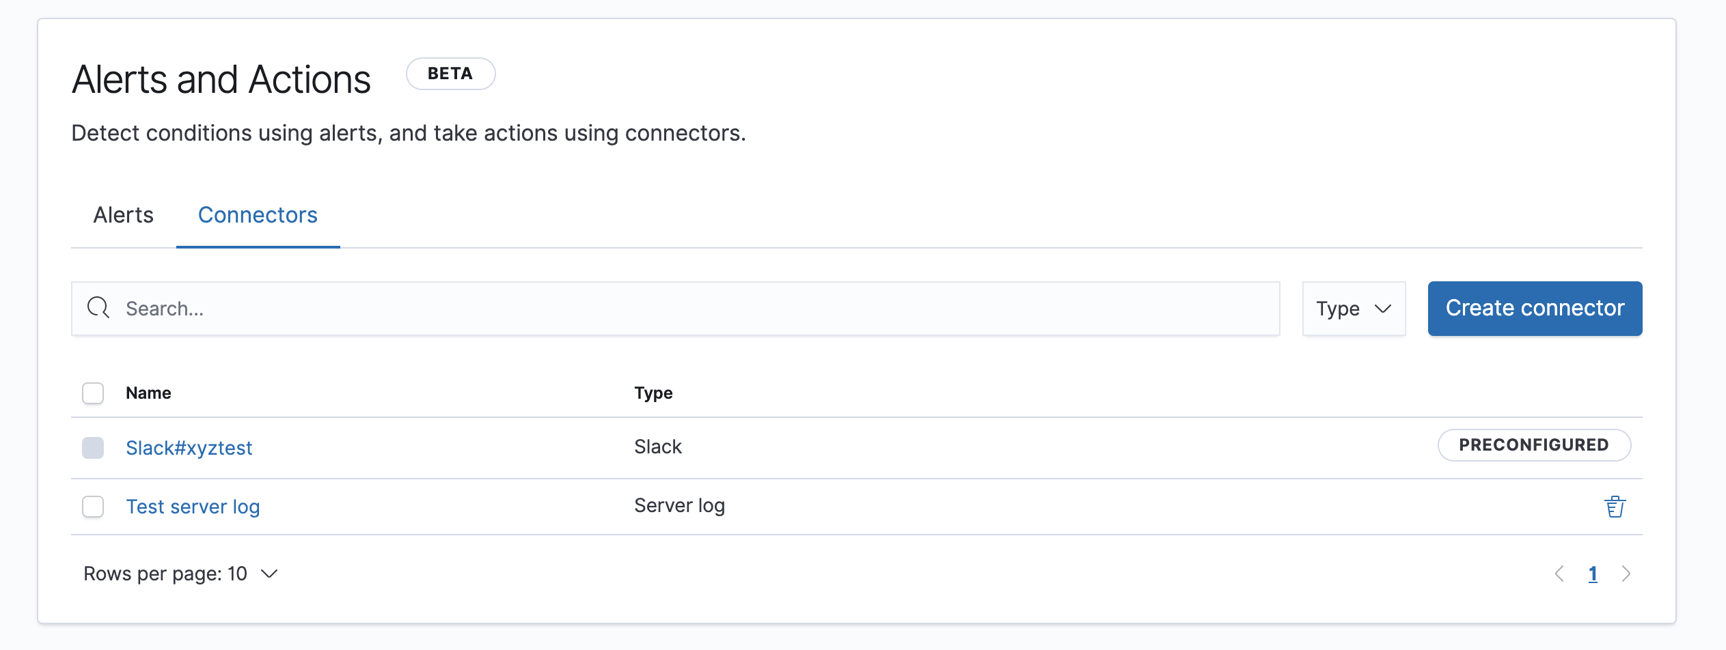Expand the Rows per page selector
1726x650 pixels.
pos(180,574)
